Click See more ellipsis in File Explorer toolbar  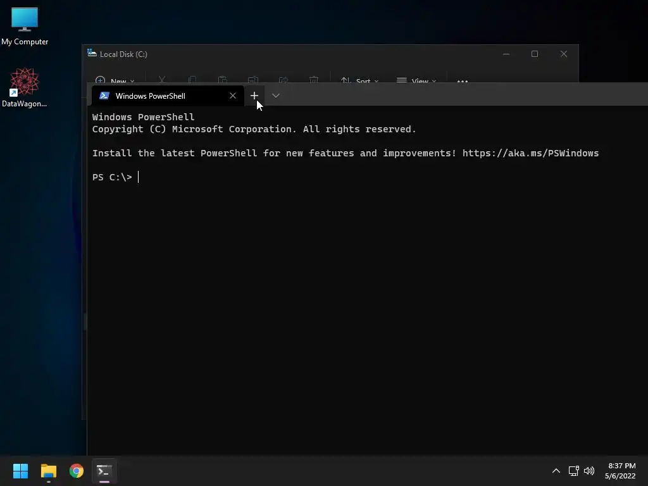click(463, 80)
